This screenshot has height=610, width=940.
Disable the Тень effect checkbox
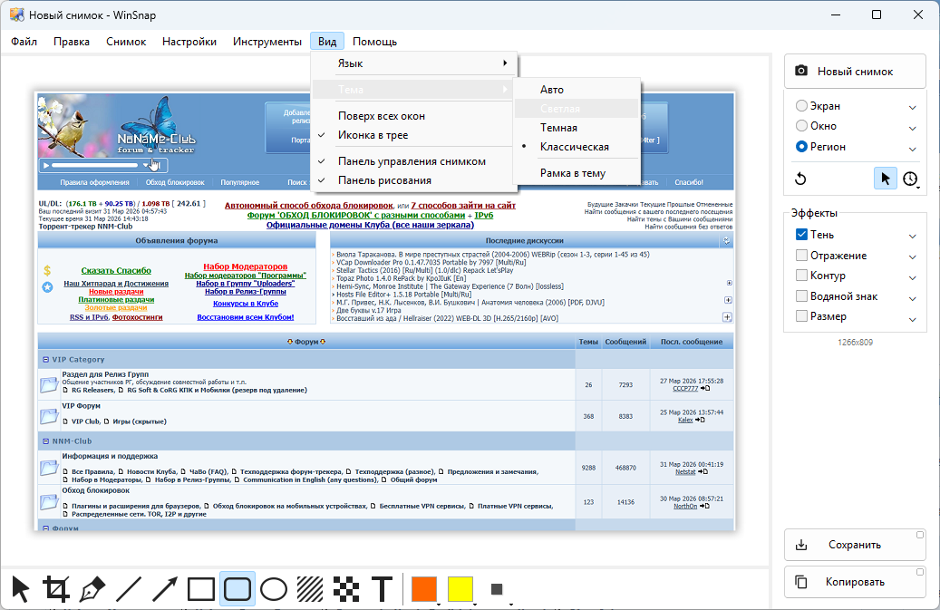pos(801,235)
